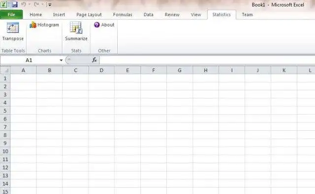
Task: Select column I header
Action: tap(232, 70)
